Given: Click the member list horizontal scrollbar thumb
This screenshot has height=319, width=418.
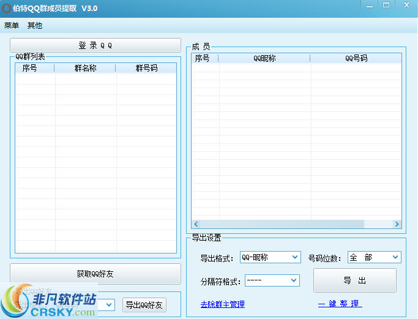Looking at the screenshot, I should [282, 224].
